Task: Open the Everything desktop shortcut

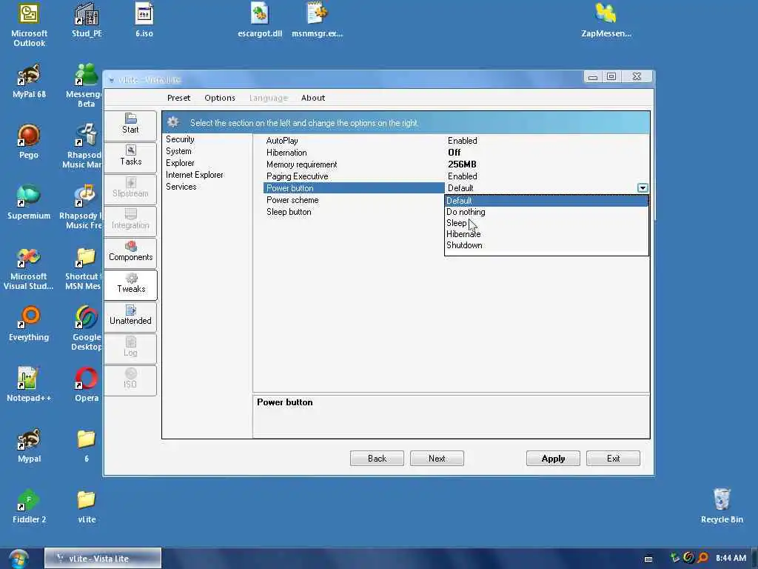Action: click(x=29, y=325)
